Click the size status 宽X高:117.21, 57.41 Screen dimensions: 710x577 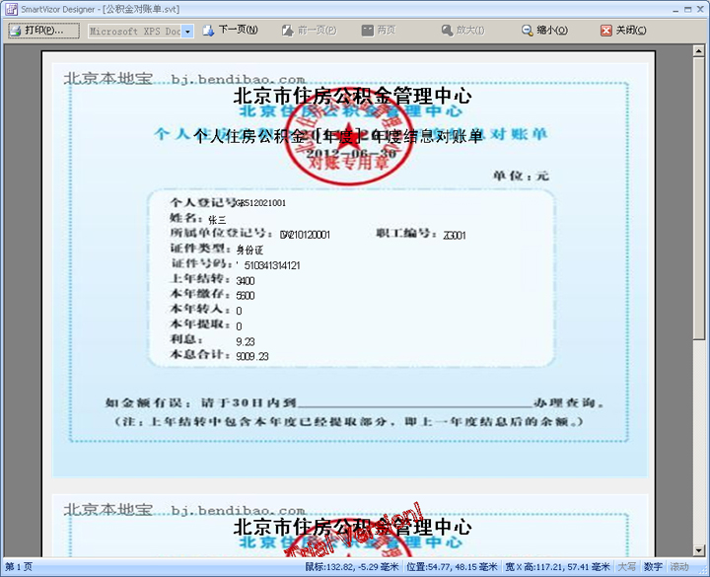click(x=557, y=566)
